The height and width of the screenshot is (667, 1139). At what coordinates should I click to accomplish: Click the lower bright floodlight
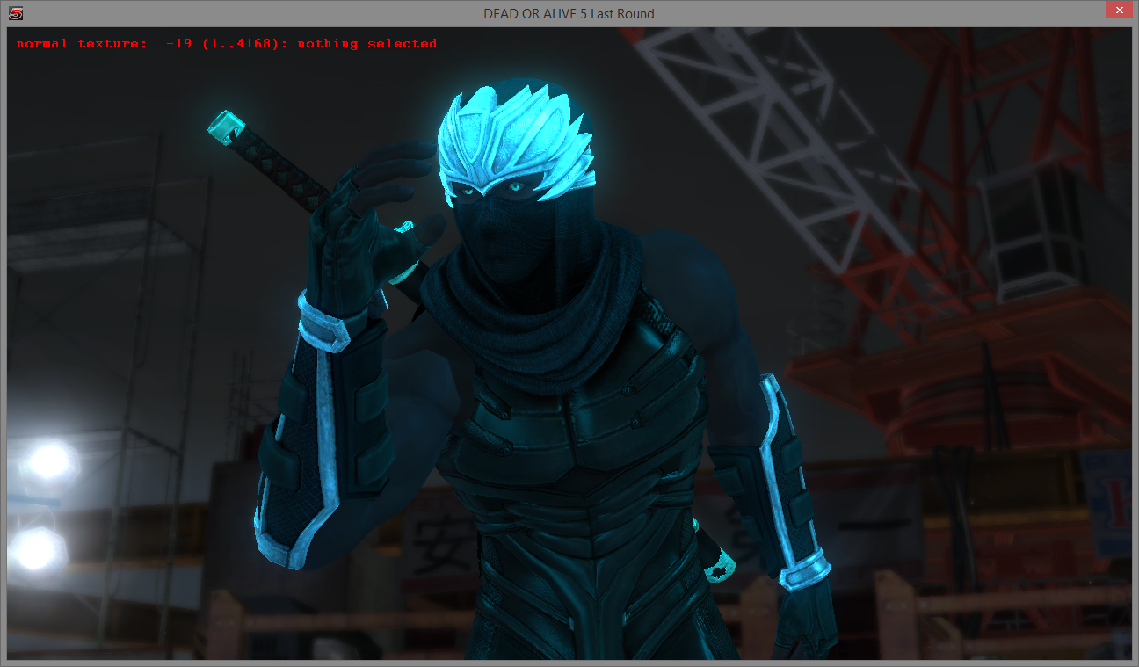pyautogui.click(x=37, y=549)
